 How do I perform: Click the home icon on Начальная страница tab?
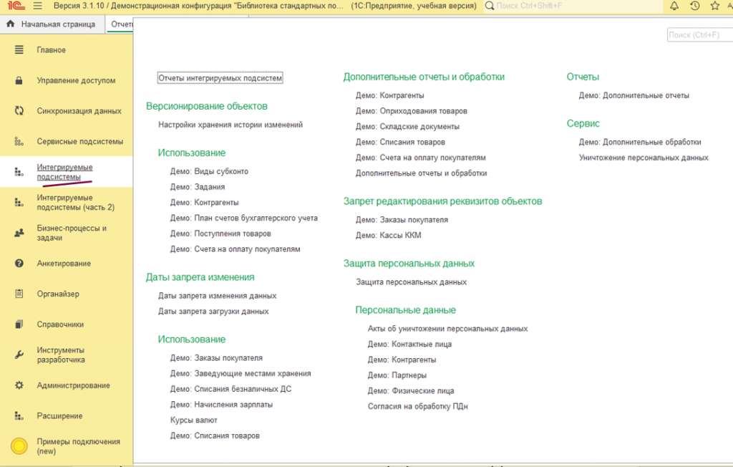(x=10, y=24)
